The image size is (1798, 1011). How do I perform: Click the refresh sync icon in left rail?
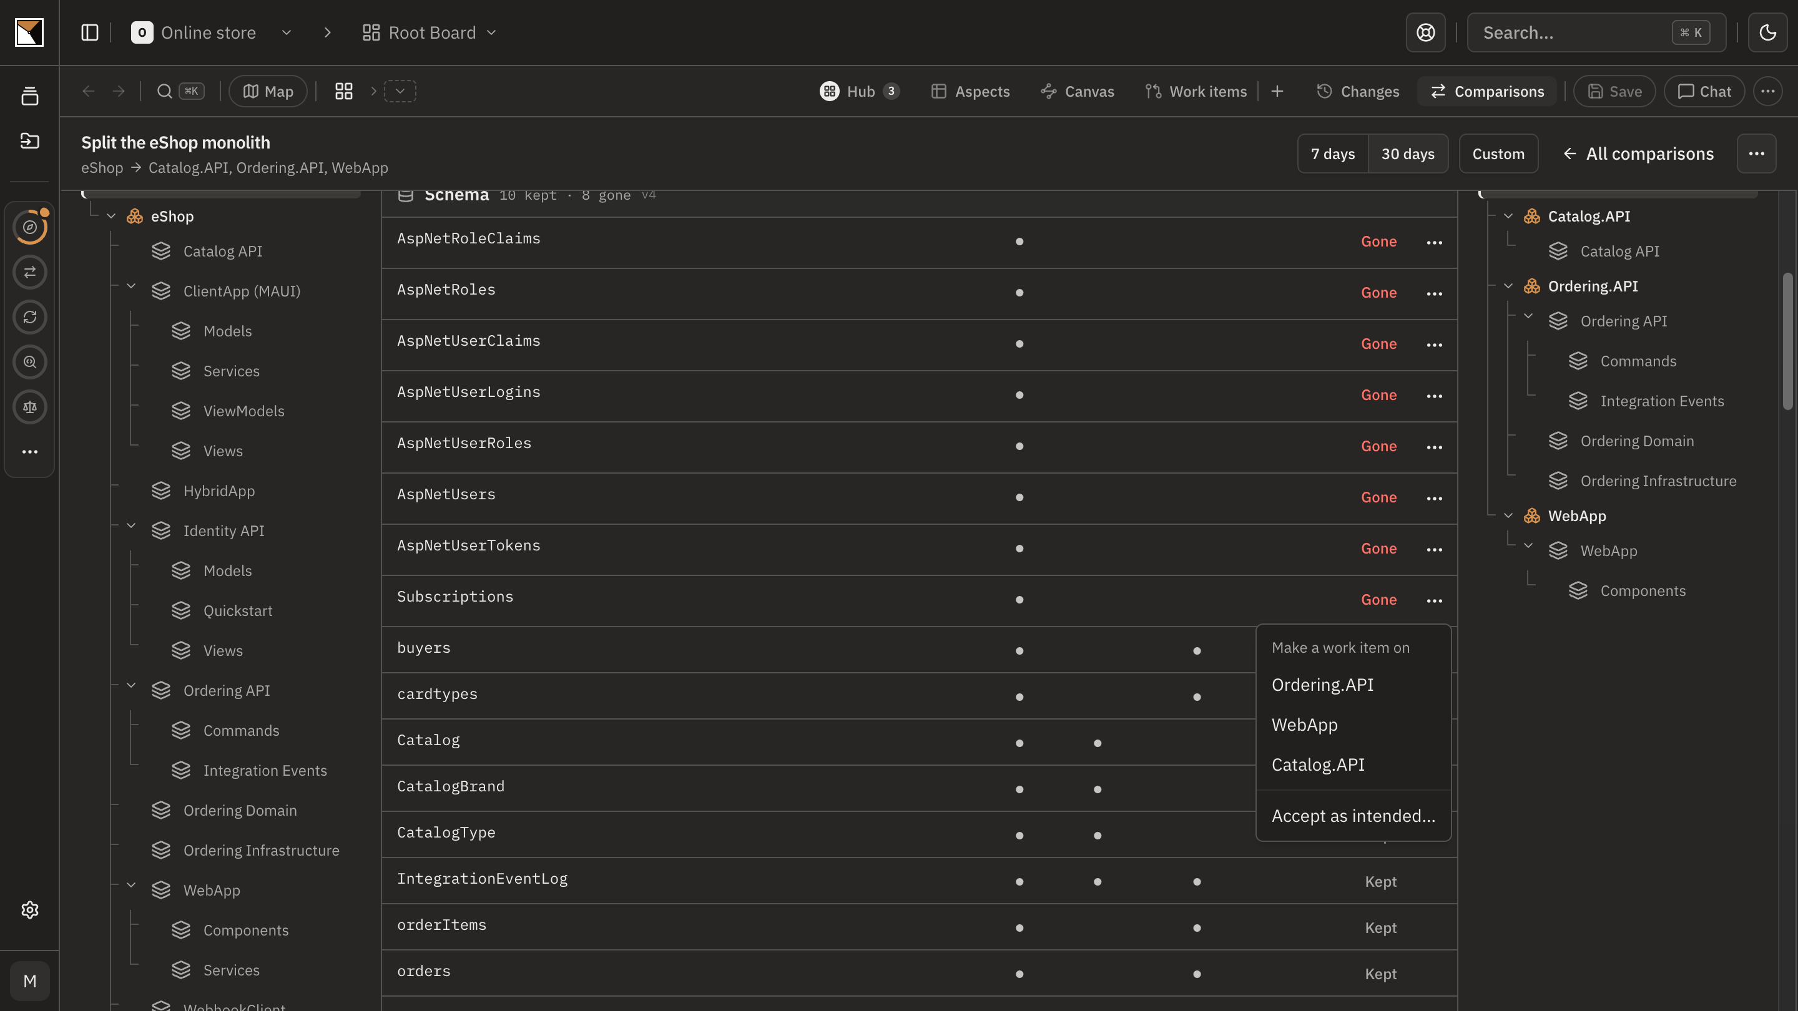29,317
